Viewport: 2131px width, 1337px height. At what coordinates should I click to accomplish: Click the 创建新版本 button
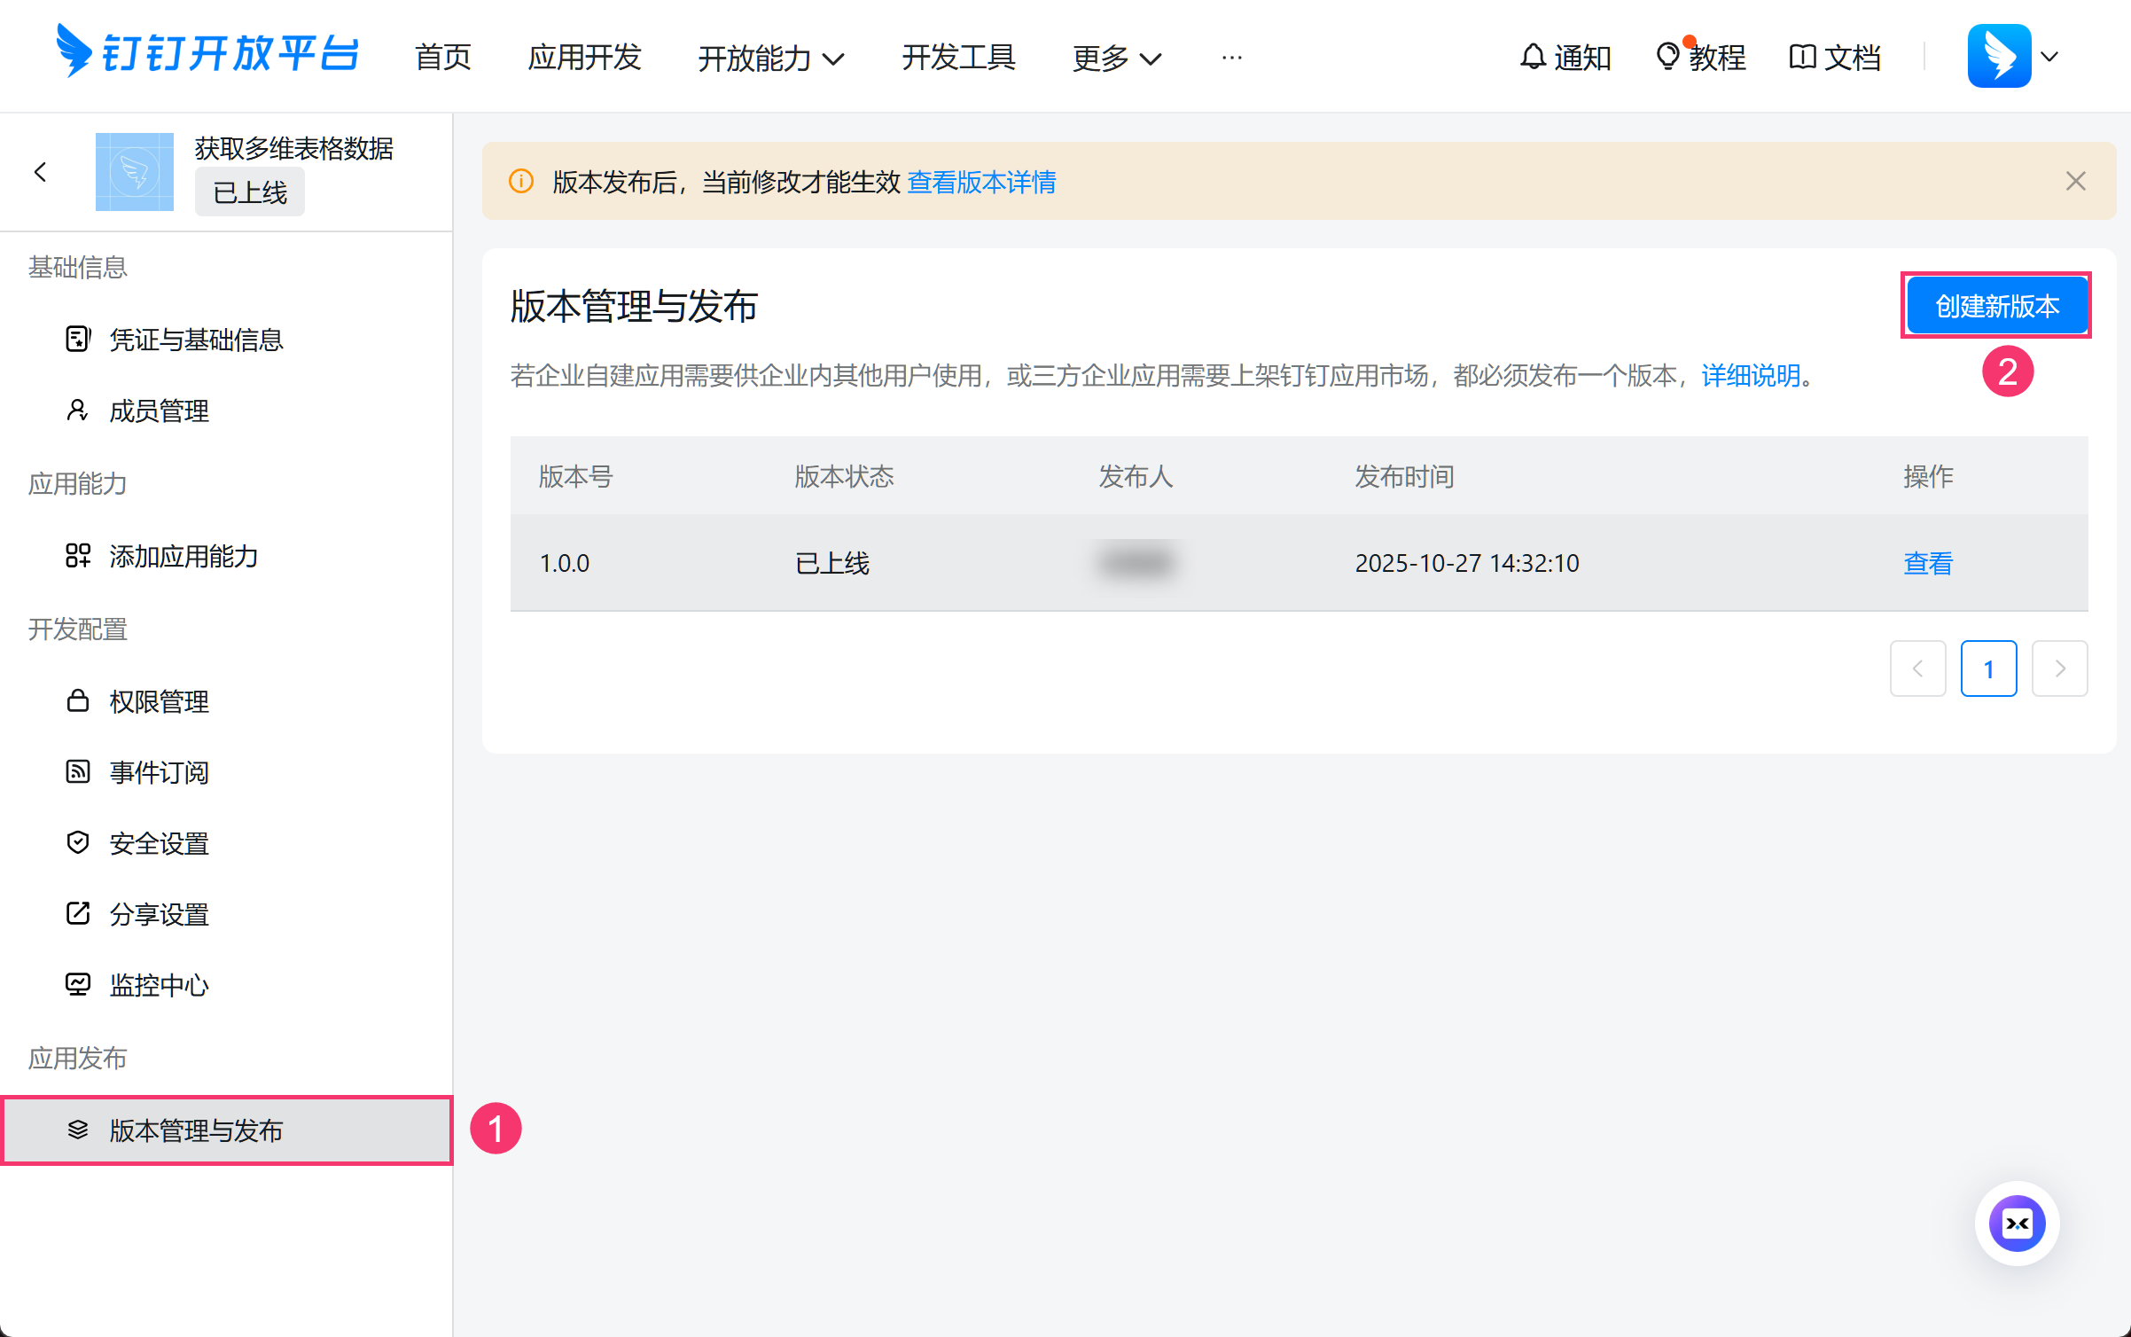point(1996,306)
